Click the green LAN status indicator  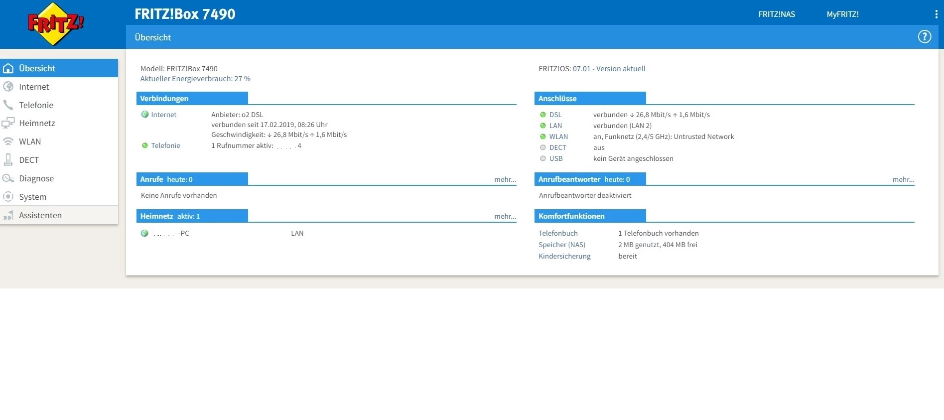(x=543, y=126)
